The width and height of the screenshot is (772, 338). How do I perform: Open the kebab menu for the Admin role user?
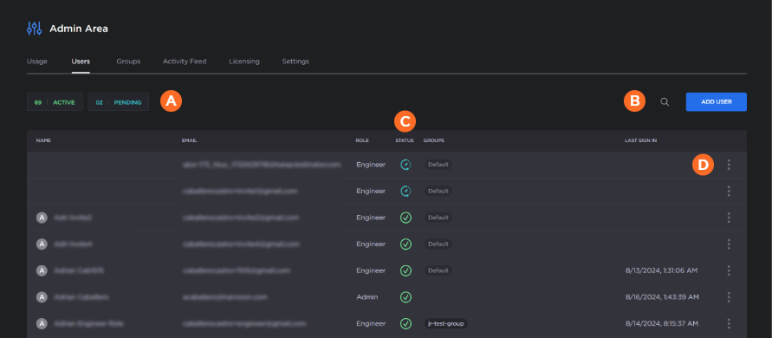coord(729,297)
